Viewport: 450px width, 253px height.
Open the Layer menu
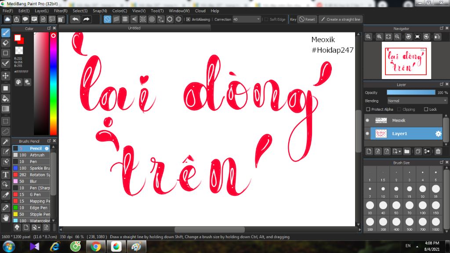(x=42, y=11)
